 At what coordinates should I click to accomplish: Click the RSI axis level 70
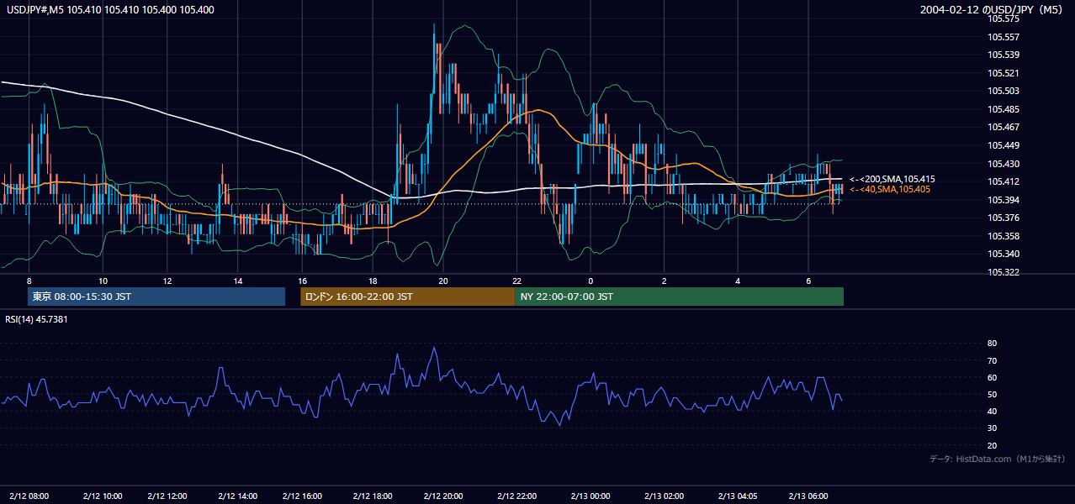point(992,360)
